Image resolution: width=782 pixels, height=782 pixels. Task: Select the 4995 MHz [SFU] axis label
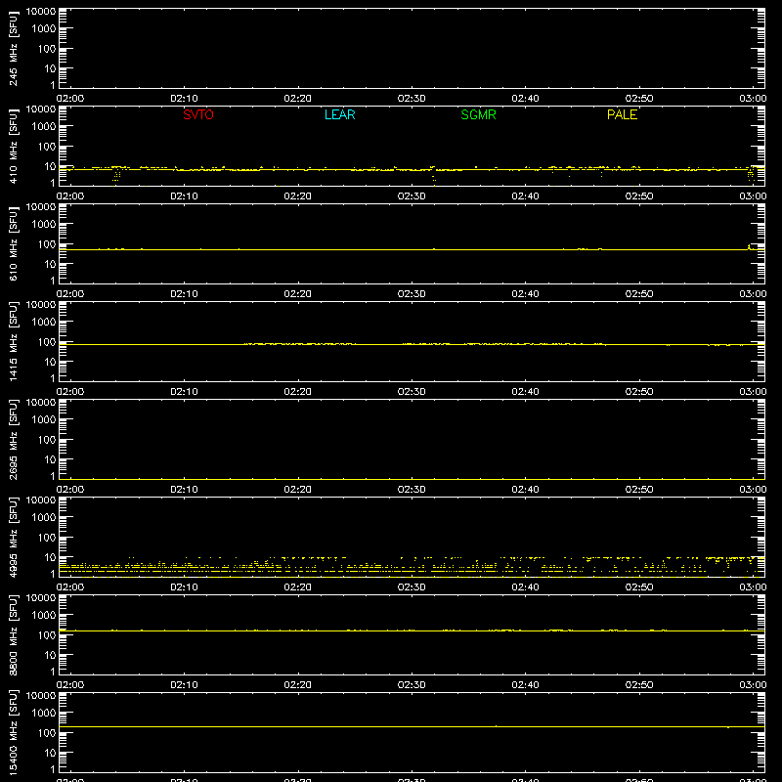(13, 537)
